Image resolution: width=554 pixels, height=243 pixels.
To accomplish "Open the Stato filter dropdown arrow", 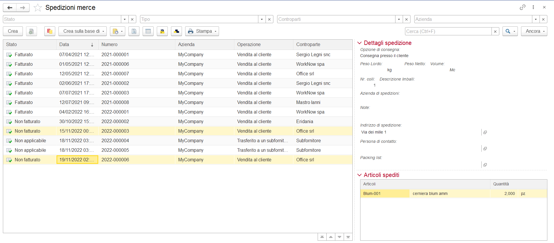I will click(x=125, y=19).
